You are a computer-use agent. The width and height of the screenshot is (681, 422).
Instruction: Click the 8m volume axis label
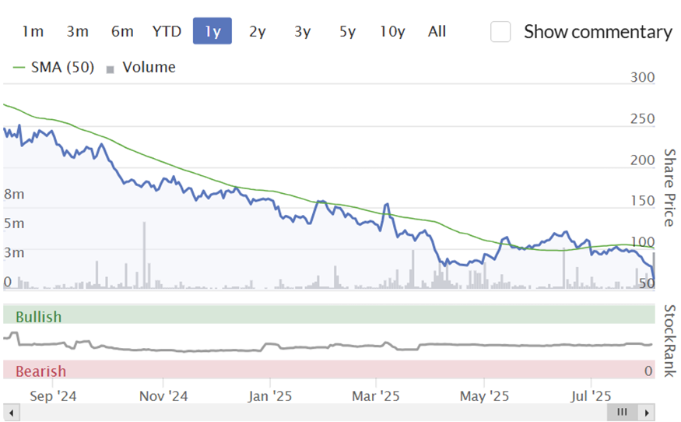(14, 195)
